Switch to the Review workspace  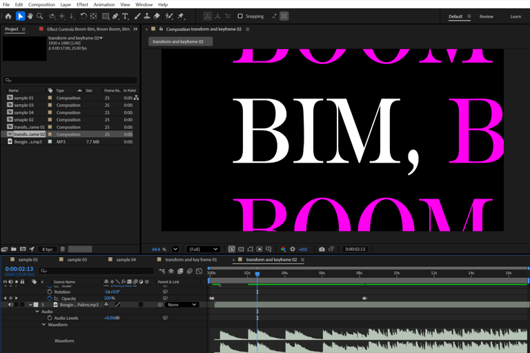487,17
